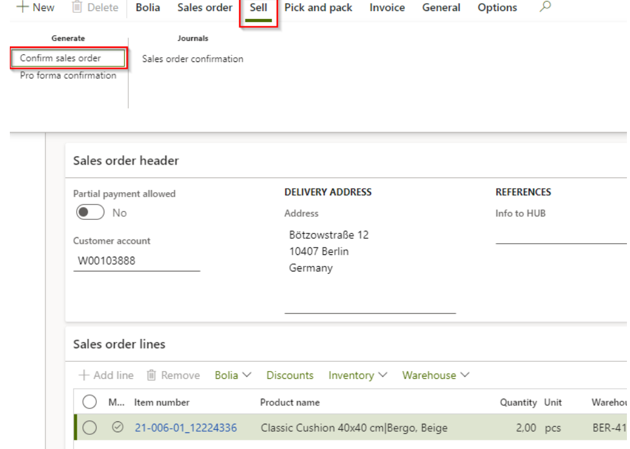
Task: Select the Classic Cushion row radio button
Action: coord(90,428)
